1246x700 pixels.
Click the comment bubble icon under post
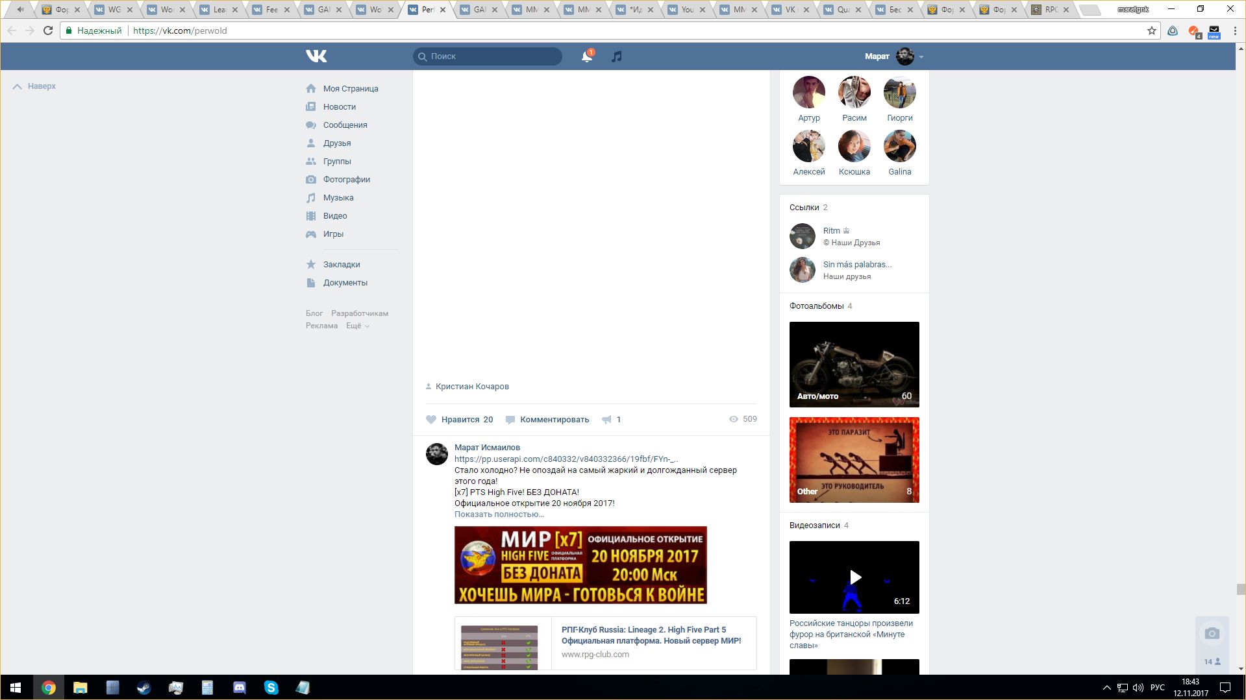point(510,420)
